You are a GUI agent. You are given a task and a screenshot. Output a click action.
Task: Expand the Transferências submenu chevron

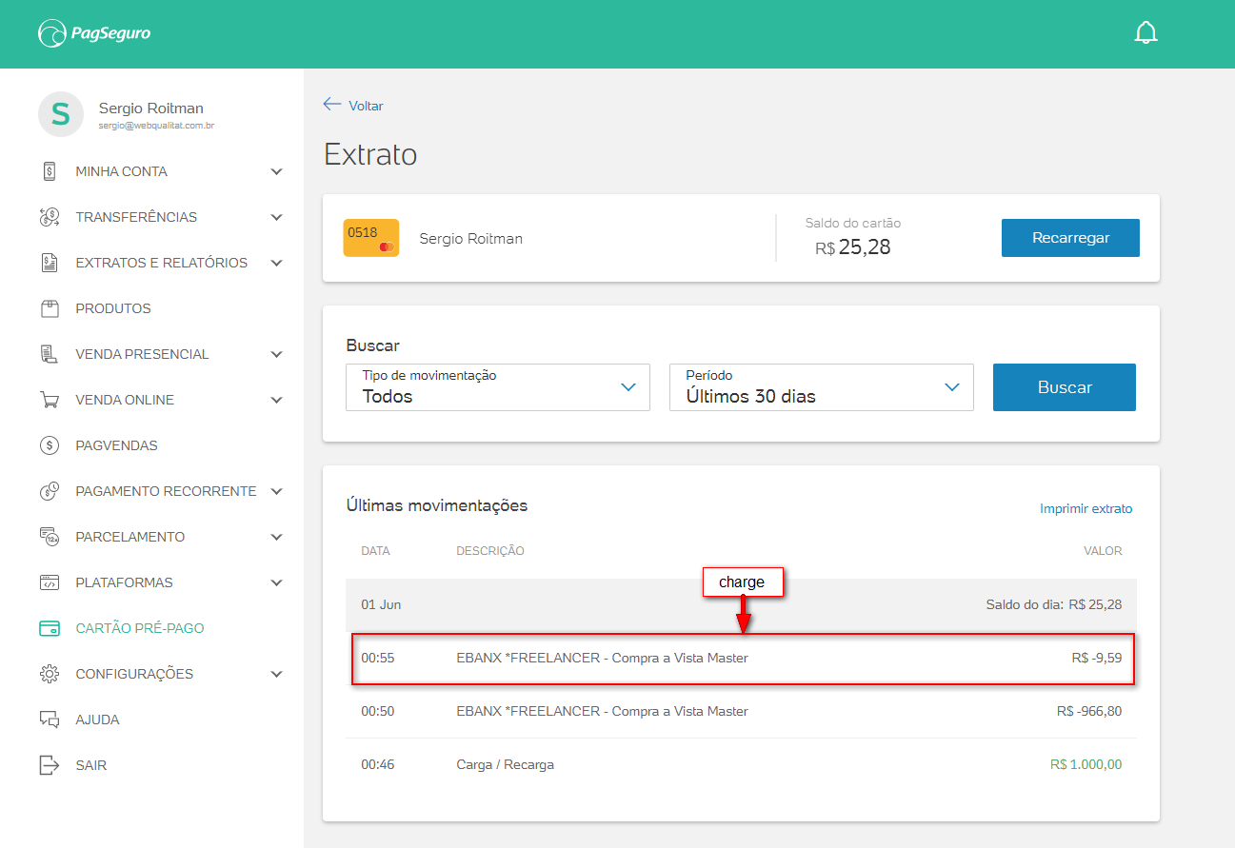tap(276, 218)
